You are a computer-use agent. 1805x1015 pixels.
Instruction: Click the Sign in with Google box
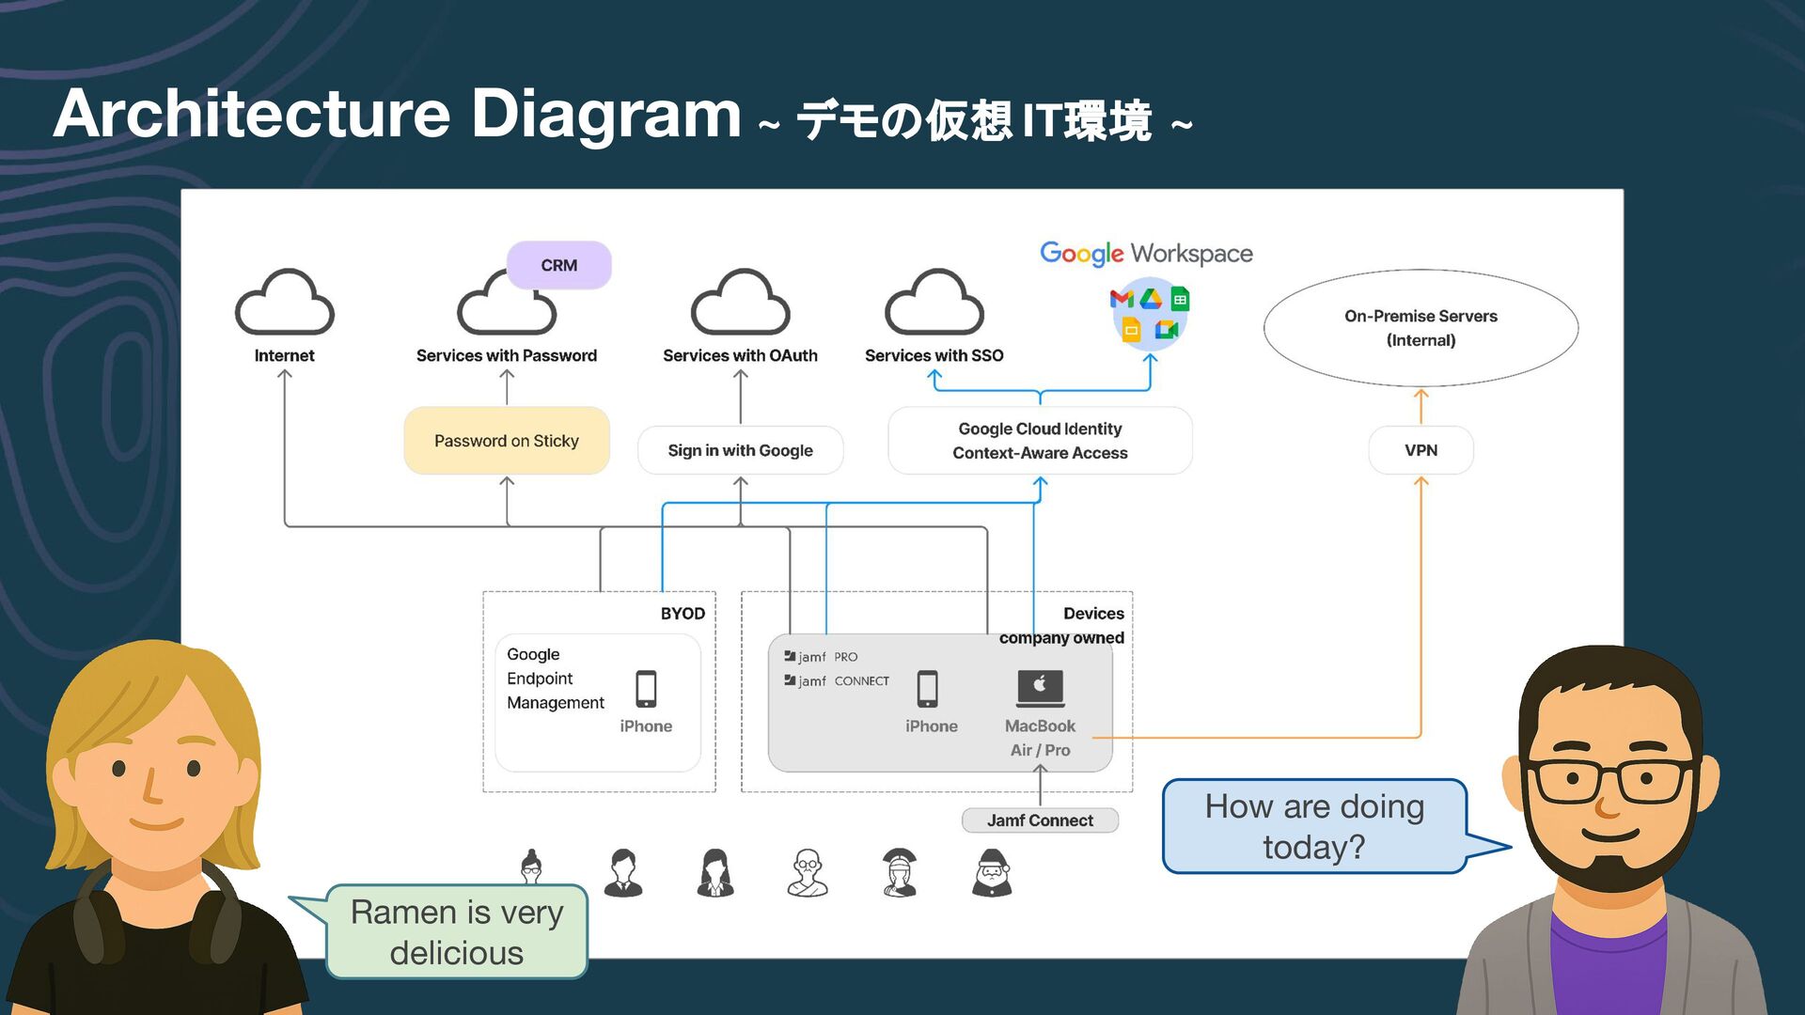click(740, 450)
